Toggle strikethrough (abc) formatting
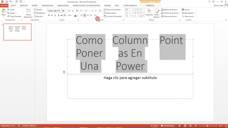The image size is (228, 128). (x=62, y=15)
